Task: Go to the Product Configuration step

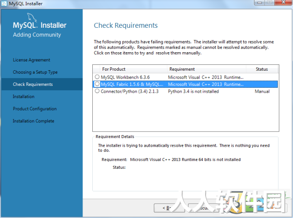Action: tap(35, 109)
